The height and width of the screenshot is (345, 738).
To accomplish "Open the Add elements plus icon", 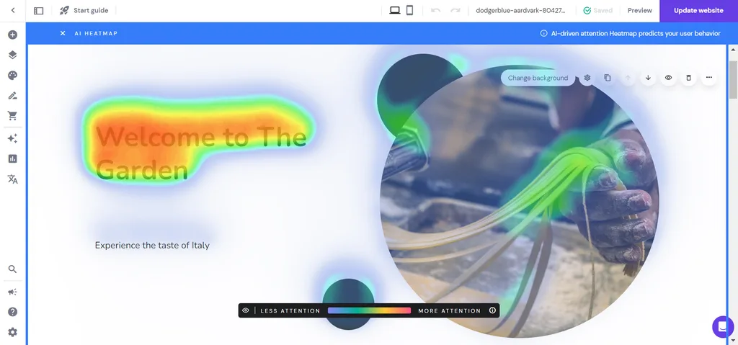I will 13,35.
